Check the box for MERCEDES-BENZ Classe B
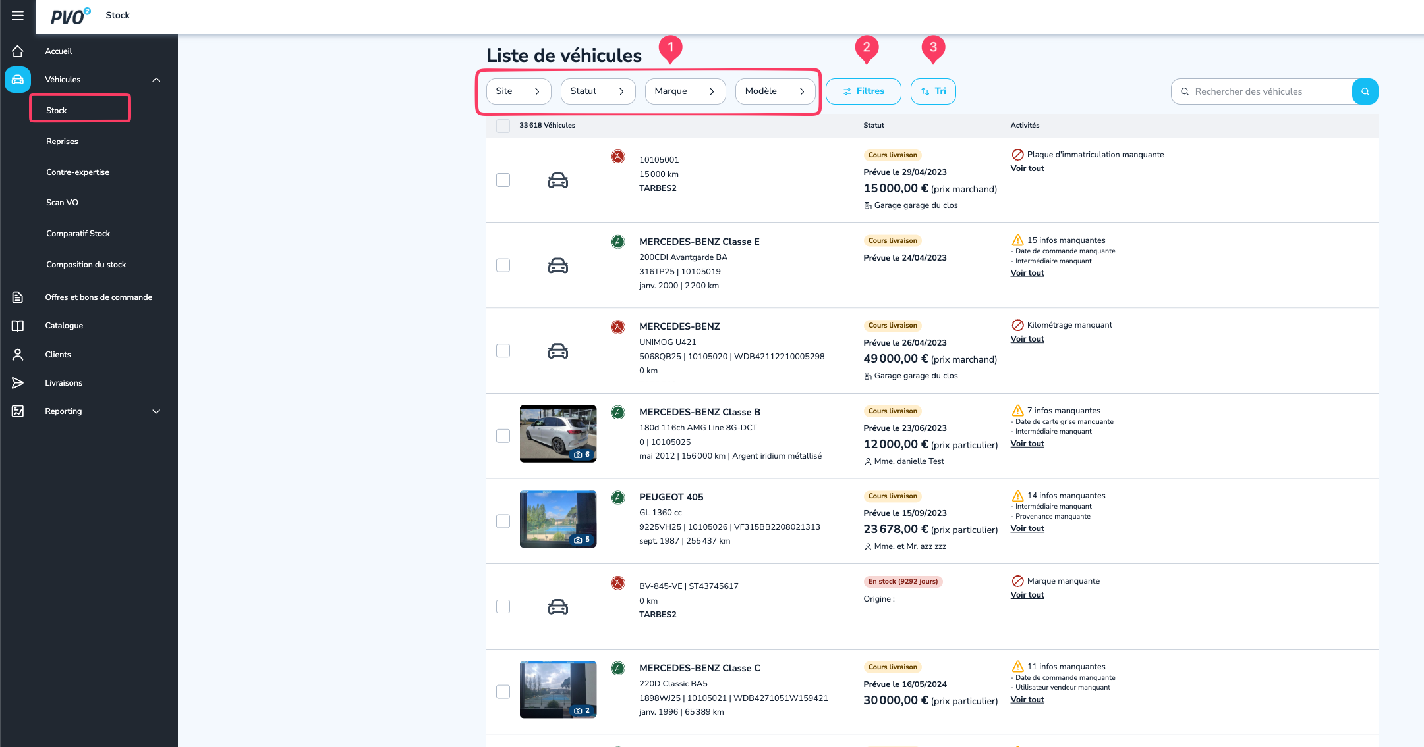1424x747 pixels. (x=503, y=436)
